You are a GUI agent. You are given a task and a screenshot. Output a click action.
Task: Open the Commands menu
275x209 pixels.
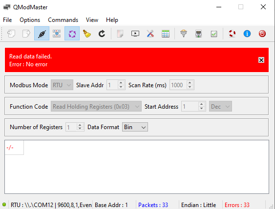click(x=63, y=20)
